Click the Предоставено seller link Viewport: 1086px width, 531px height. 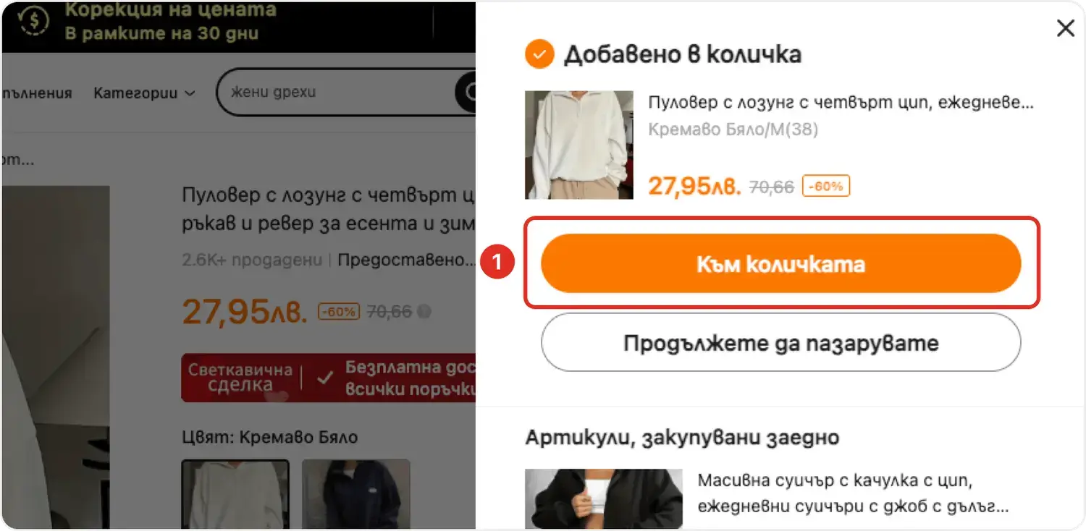coord(406,260)
